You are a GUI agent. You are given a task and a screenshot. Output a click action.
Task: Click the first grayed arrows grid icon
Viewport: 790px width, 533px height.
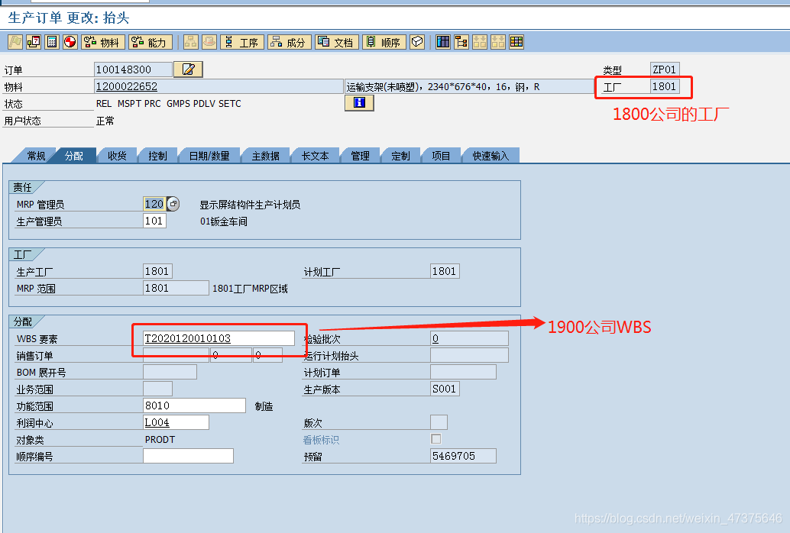(480, 42)
